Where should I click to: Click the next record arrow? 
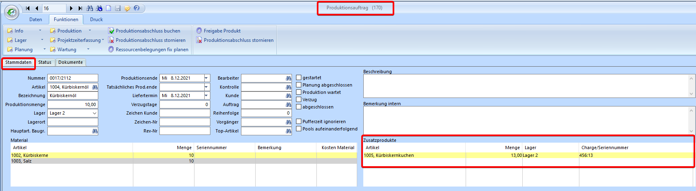71,8
